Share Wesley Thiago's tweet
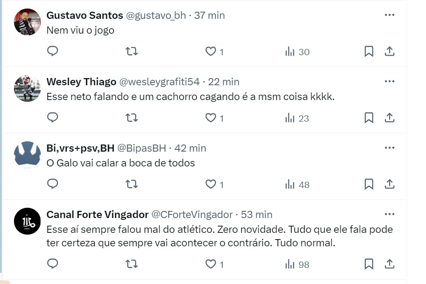 click(x=390, y=118)
